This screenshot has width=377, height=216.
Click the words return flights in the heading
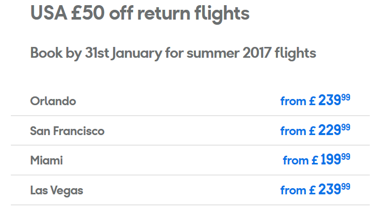(193, 14)
